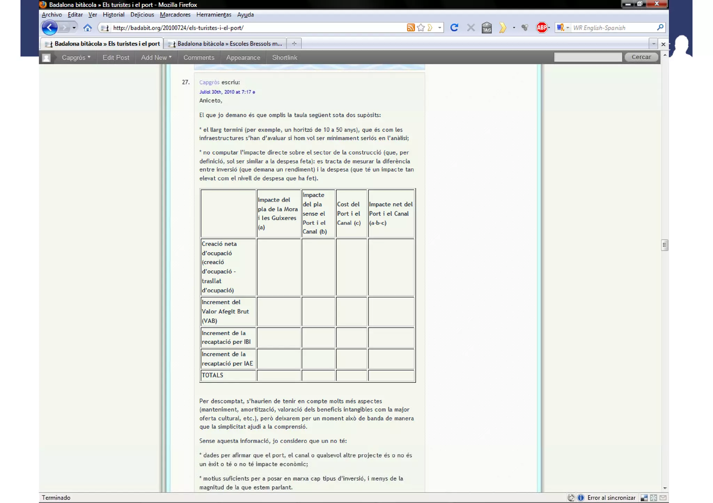Open the back/forward history dropdown
This screenshot has height=503, width=713.
pos(74,28)
